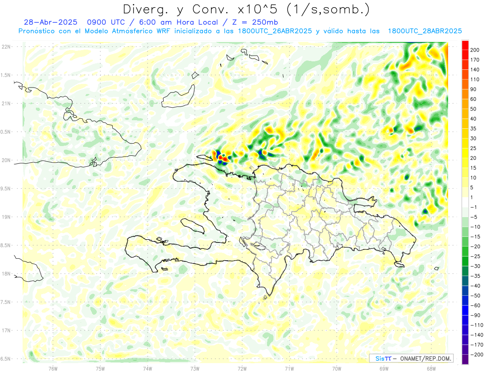Click the '7.5N' latitude label
The height and width of the screenshot is (374, 484).
[x=6, y=302]
